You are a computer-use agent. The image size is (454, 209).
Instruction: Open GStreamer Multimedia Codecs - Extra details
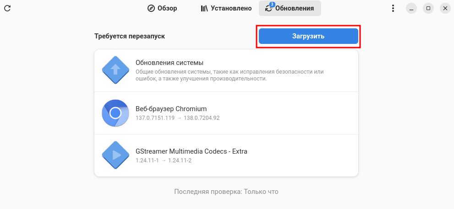[191, 151]
